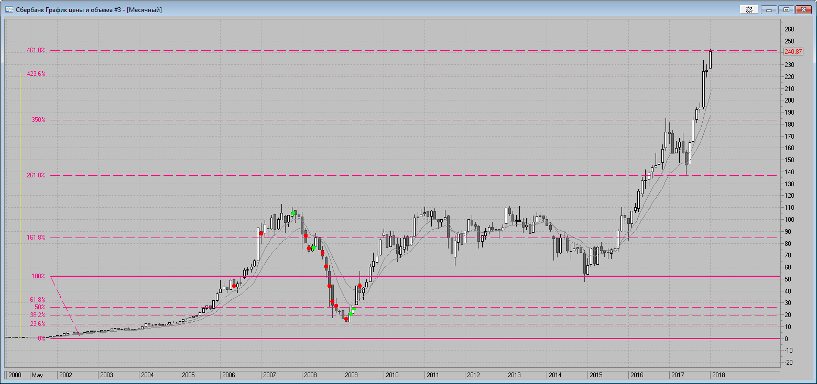Select the green marker at the 2007 peak

[x=293, y=213]
